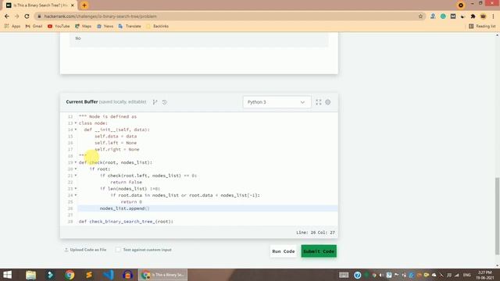
Task: Launch Visual Studio Code from taskbar
Action: [108, 275]
